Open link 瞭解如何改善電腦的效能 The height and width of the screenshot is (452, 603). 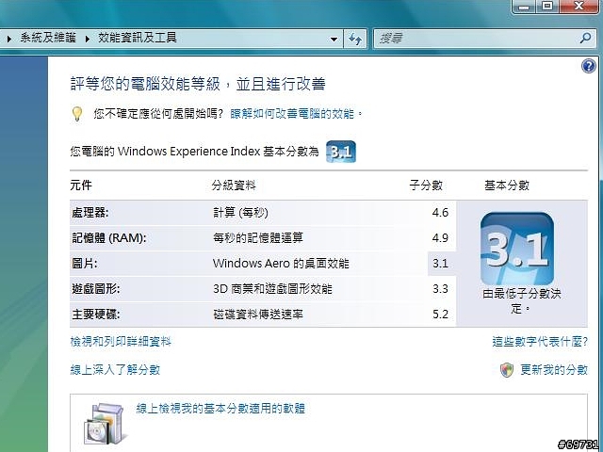click(292, 114)
